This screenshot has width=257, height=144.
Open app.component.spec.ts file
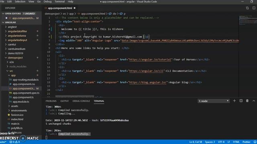coord(26,93)
